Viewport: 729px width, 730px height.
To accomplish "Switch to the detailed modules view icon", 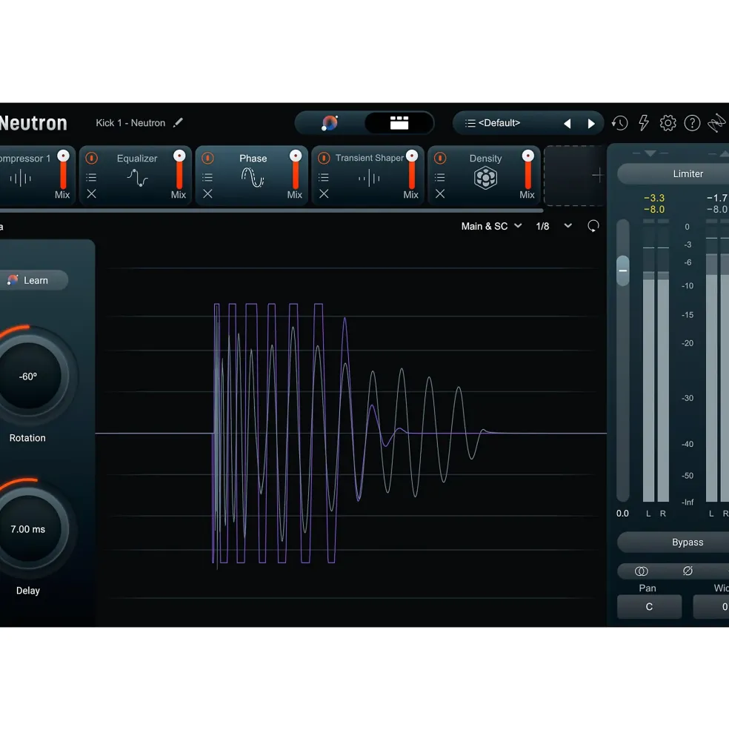I will pos(399,123).
